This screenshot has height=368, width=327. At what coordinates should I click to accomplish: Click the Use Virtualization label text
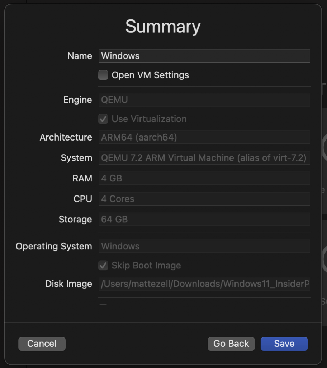point(149,119)
